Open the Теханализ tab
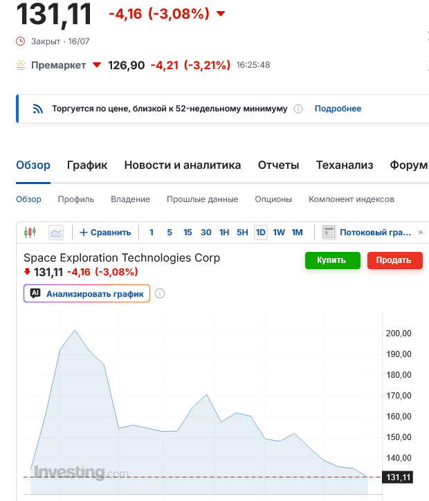The image size is (429, 501). coord(345,165)
